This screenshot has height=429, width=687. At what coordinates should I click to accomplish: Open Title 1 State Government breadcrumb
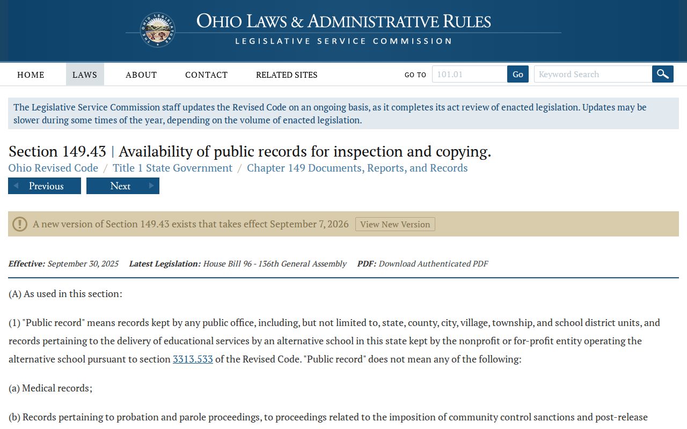pyautogui.click(x=172, y=168)
